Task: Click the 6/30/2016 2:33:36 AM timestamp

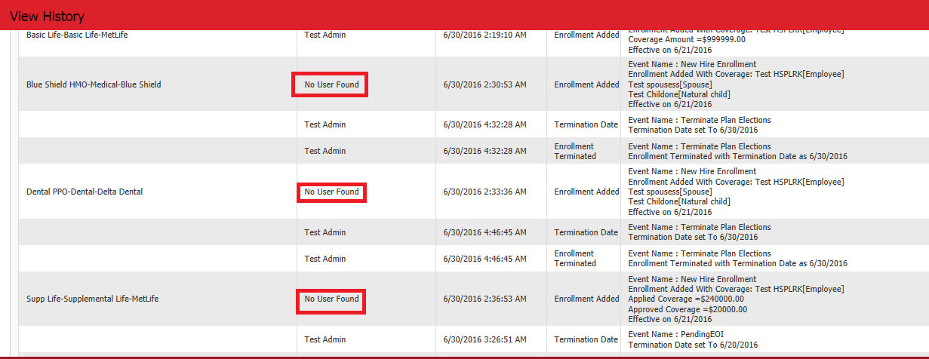Action: click(484, 192)
